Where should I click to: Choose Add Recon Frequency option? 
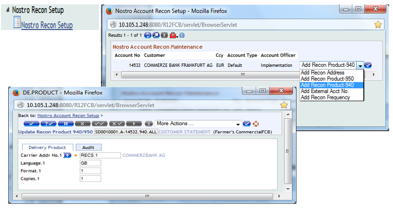tap(325, 97)
